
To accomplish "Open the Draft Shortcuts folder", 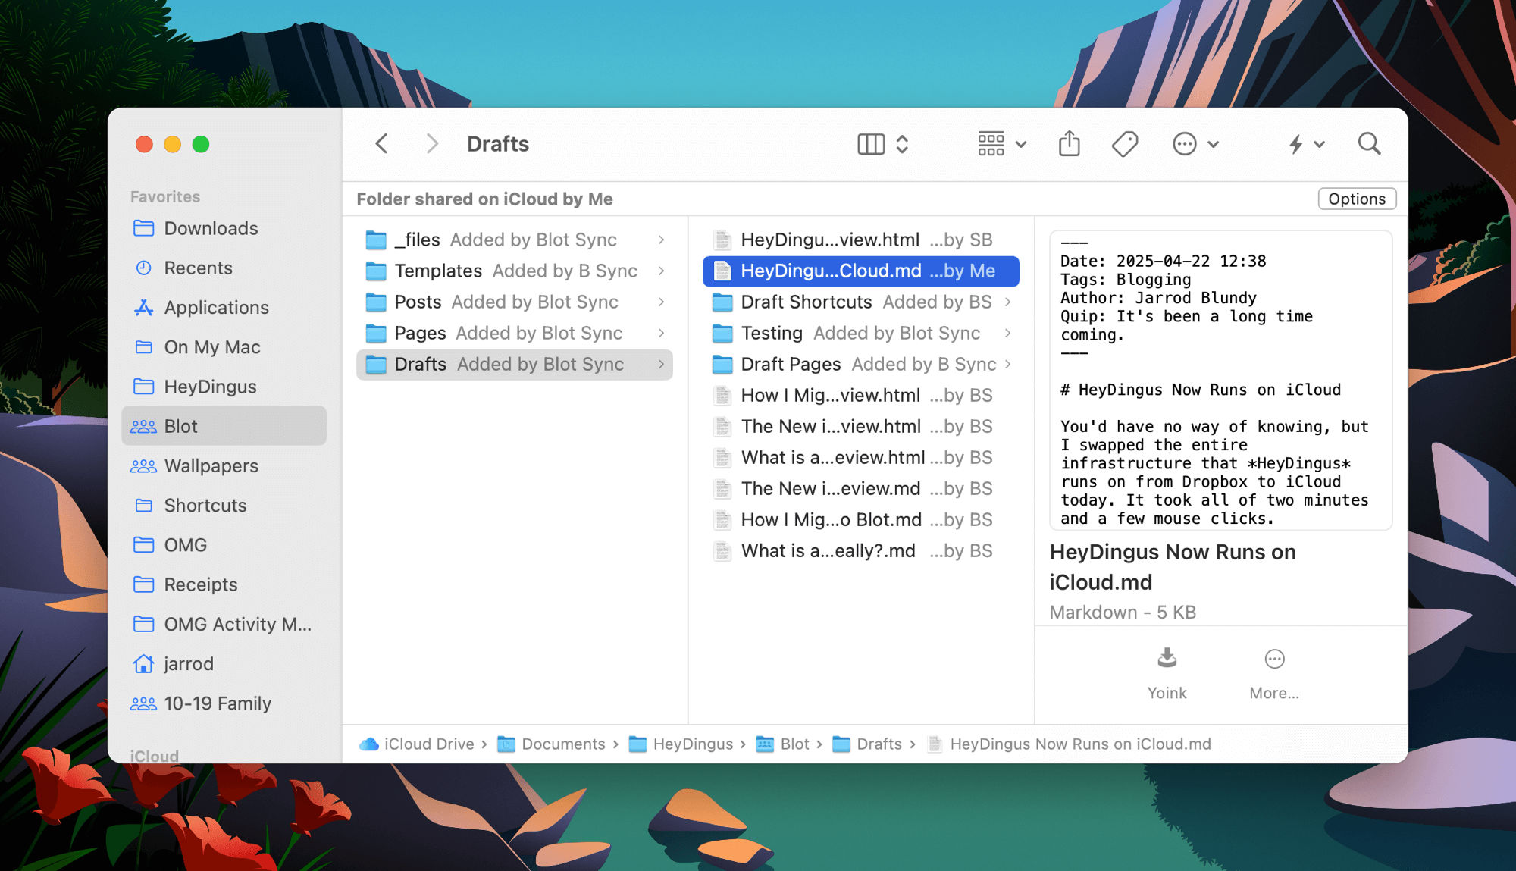I will [807, 302].
